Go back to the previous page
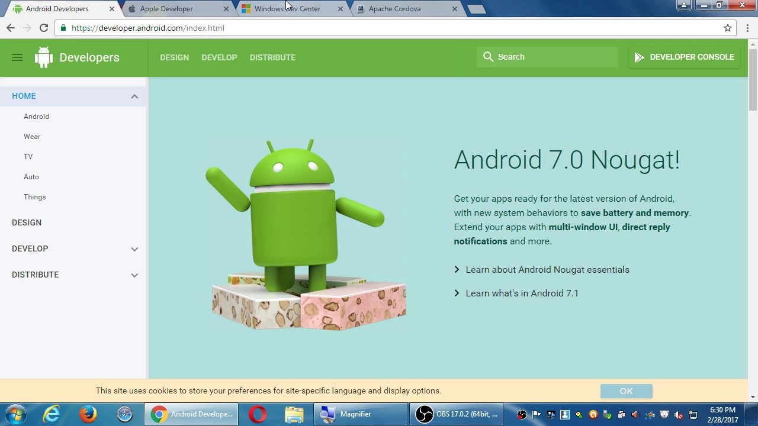The image size is (758, 426). pyautogui.click(x=11, y=28)
